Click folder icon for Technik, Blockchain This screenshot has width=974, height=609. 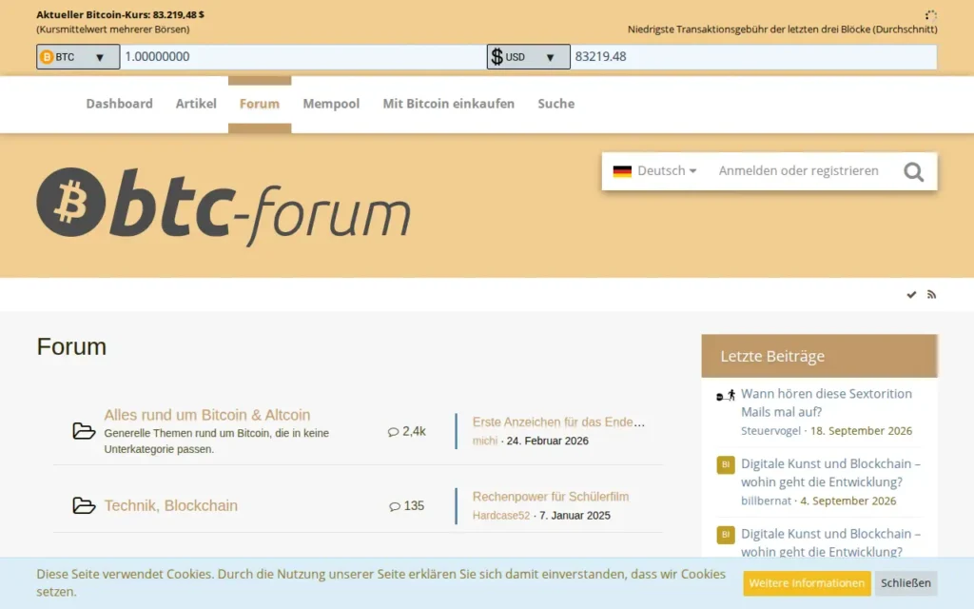point(84,505)
